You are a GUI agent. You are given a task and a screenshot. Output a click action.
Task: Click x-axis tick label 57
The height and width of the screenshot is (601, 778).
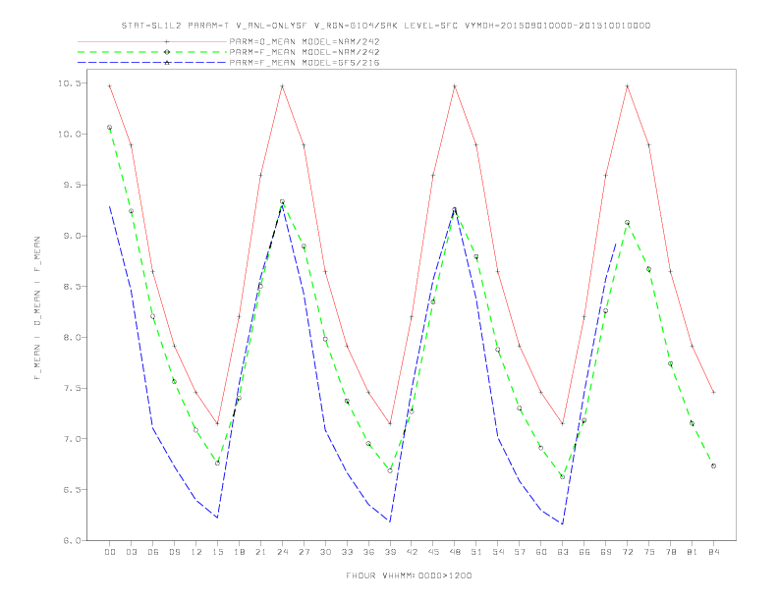coord(520,552)
